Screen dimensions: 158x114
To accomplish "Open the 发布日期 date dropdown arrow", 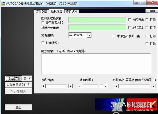I will tap(89, 35).
